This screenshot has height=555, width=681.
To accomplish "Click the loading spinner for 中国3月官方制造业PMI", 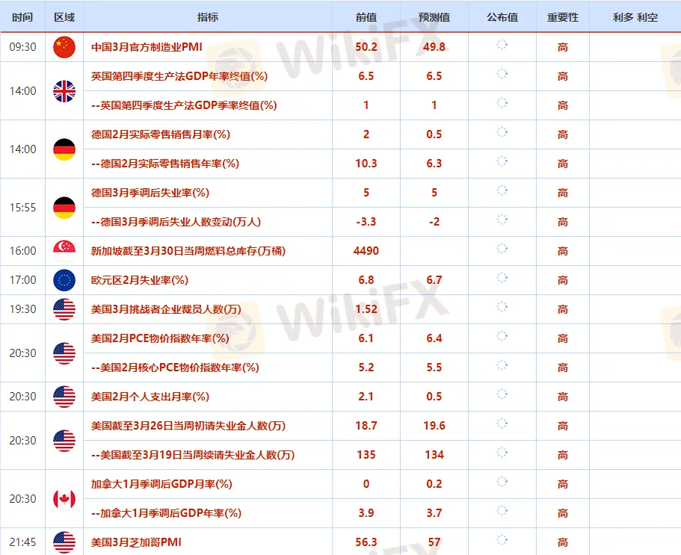I will click(502, 46).
